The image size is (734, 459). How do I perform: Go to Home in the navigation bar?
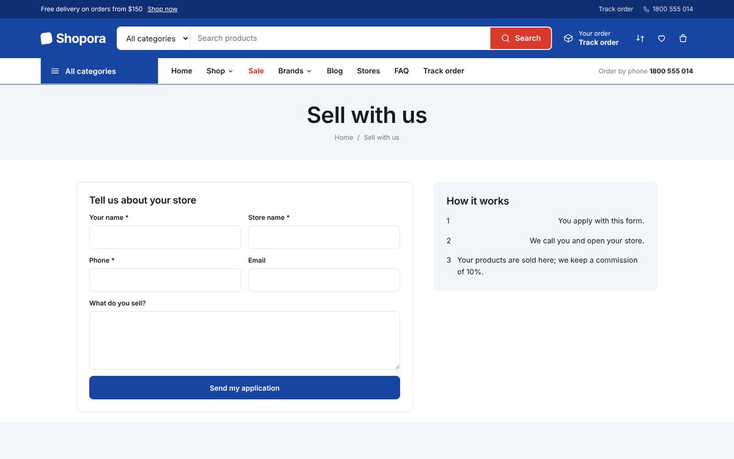coord(182,71)
